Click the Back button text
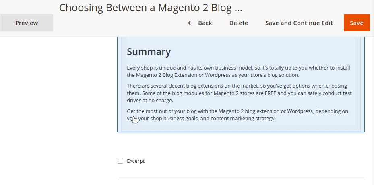 point(205,23)
